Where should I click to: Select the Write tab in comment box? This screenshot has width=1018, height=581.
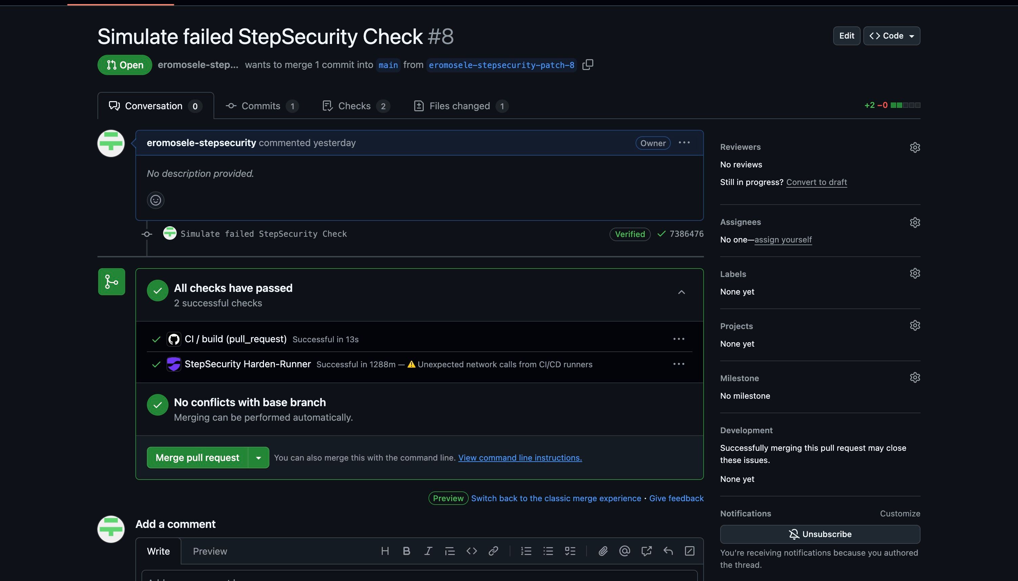158,551
